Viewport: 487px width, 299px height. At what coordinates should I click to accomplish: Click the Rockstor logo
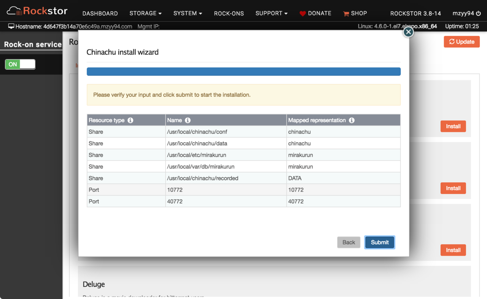(x=37, y=11)
